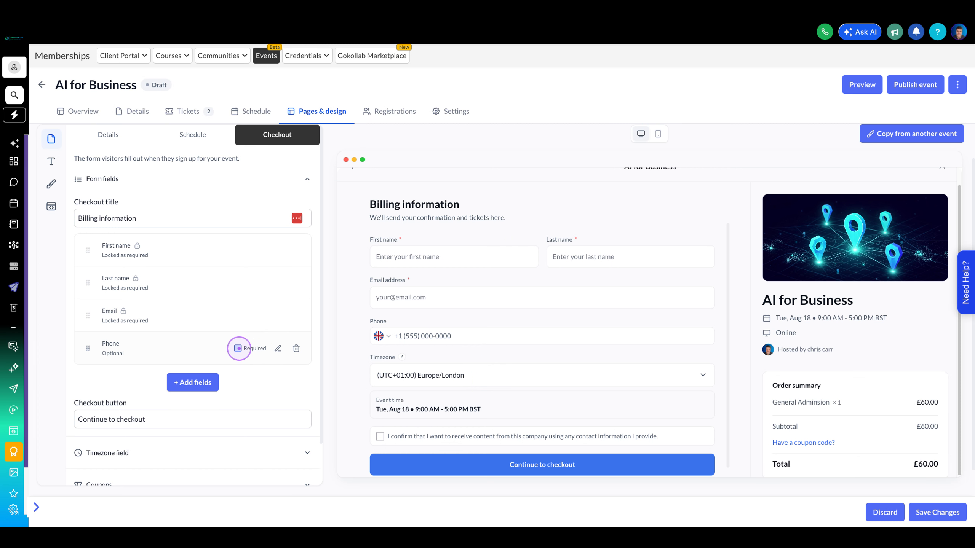The image size is (975, 548).
Task: Click the Add fields button
Action: point(193,382)
